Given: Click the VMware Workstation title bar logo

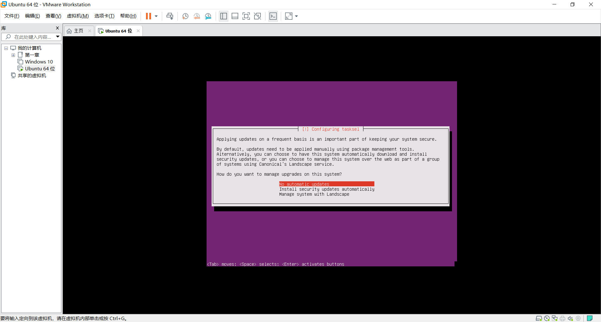Looking at the screenshot, I should 4,4.
